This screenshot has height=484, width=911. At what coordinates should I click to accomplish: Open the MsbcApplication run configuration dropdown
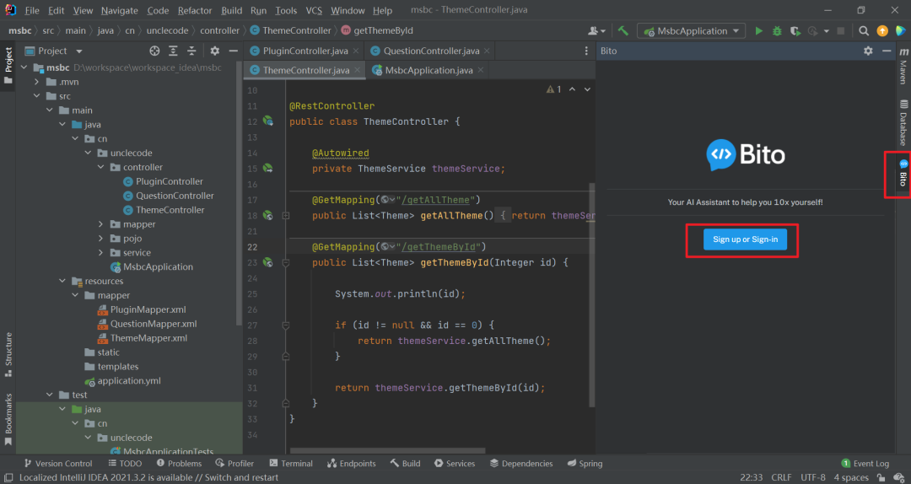point(692,31)
